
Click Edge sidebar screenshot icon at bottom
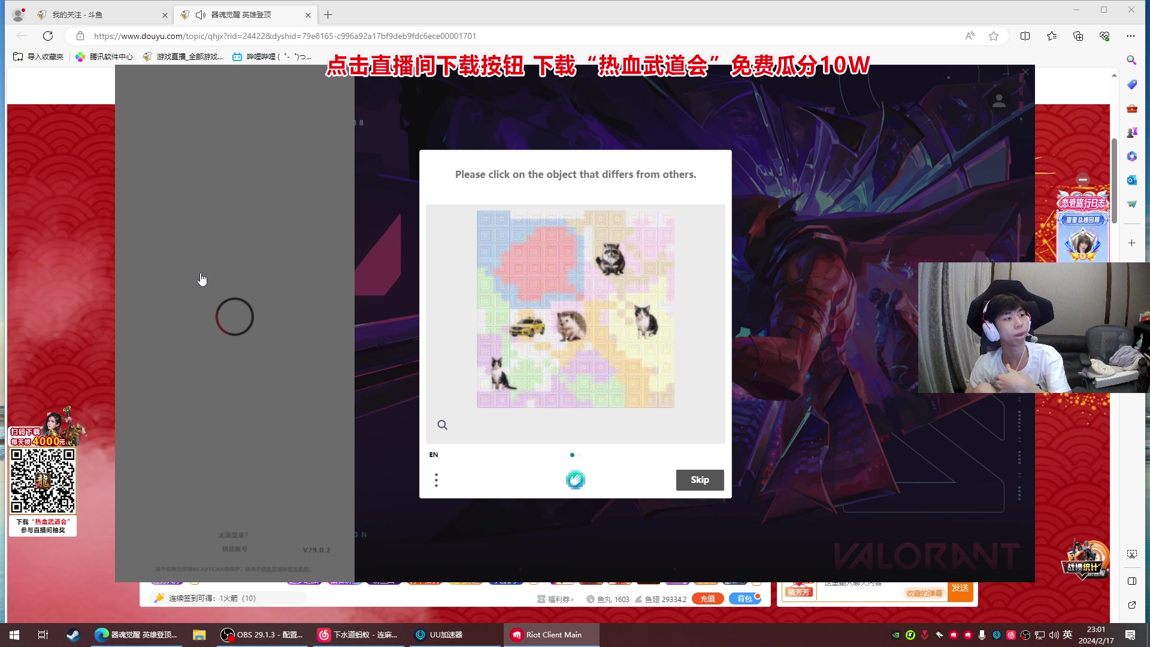1131,554
